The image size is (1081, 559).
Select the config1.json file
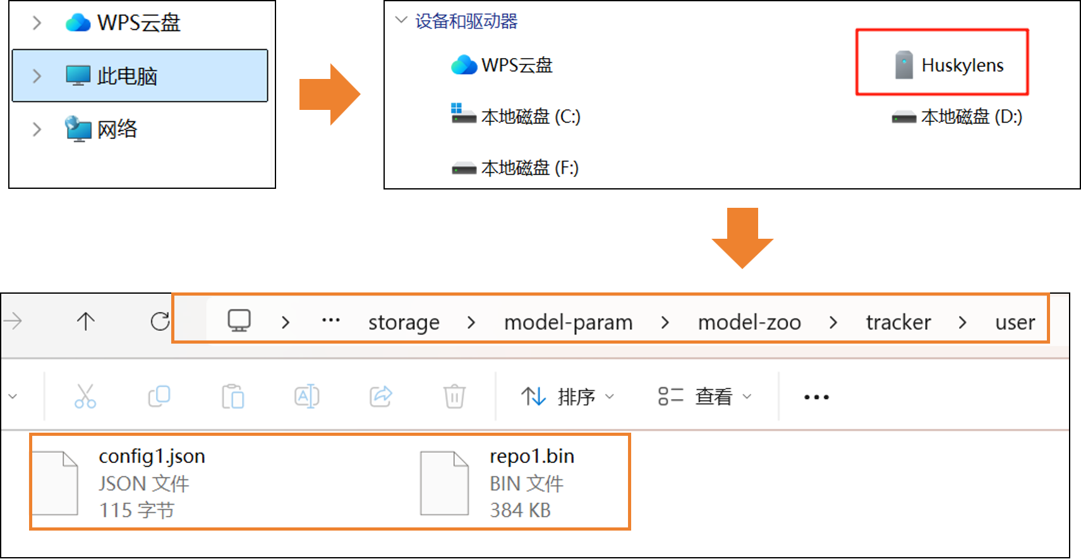click(152, 483)
